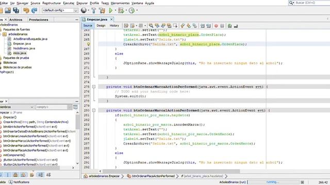This screenshot has width=330, height=185.
Task: Minimize the Projects panel with dash button
Action: [77, 20]
